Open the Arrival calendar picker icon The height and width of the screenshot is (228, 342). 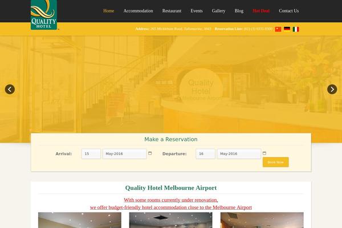point(150,153)
